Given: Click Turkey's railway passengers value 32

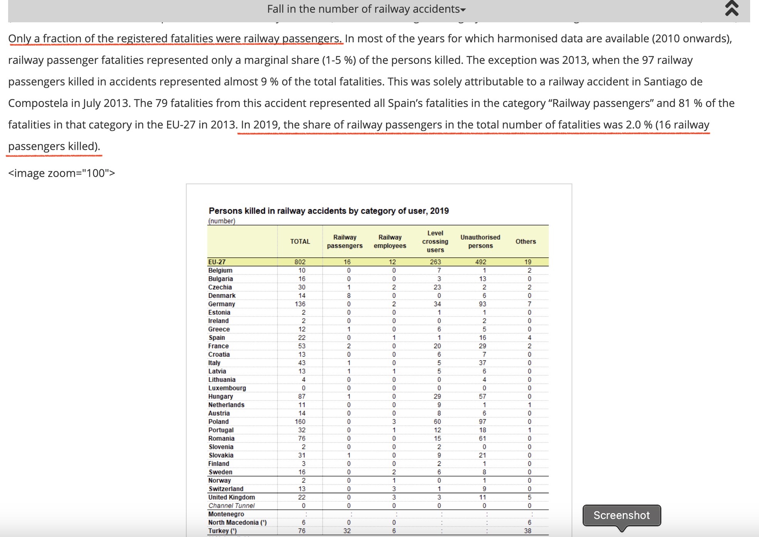Looking at the screenshot, I should 347,531.
